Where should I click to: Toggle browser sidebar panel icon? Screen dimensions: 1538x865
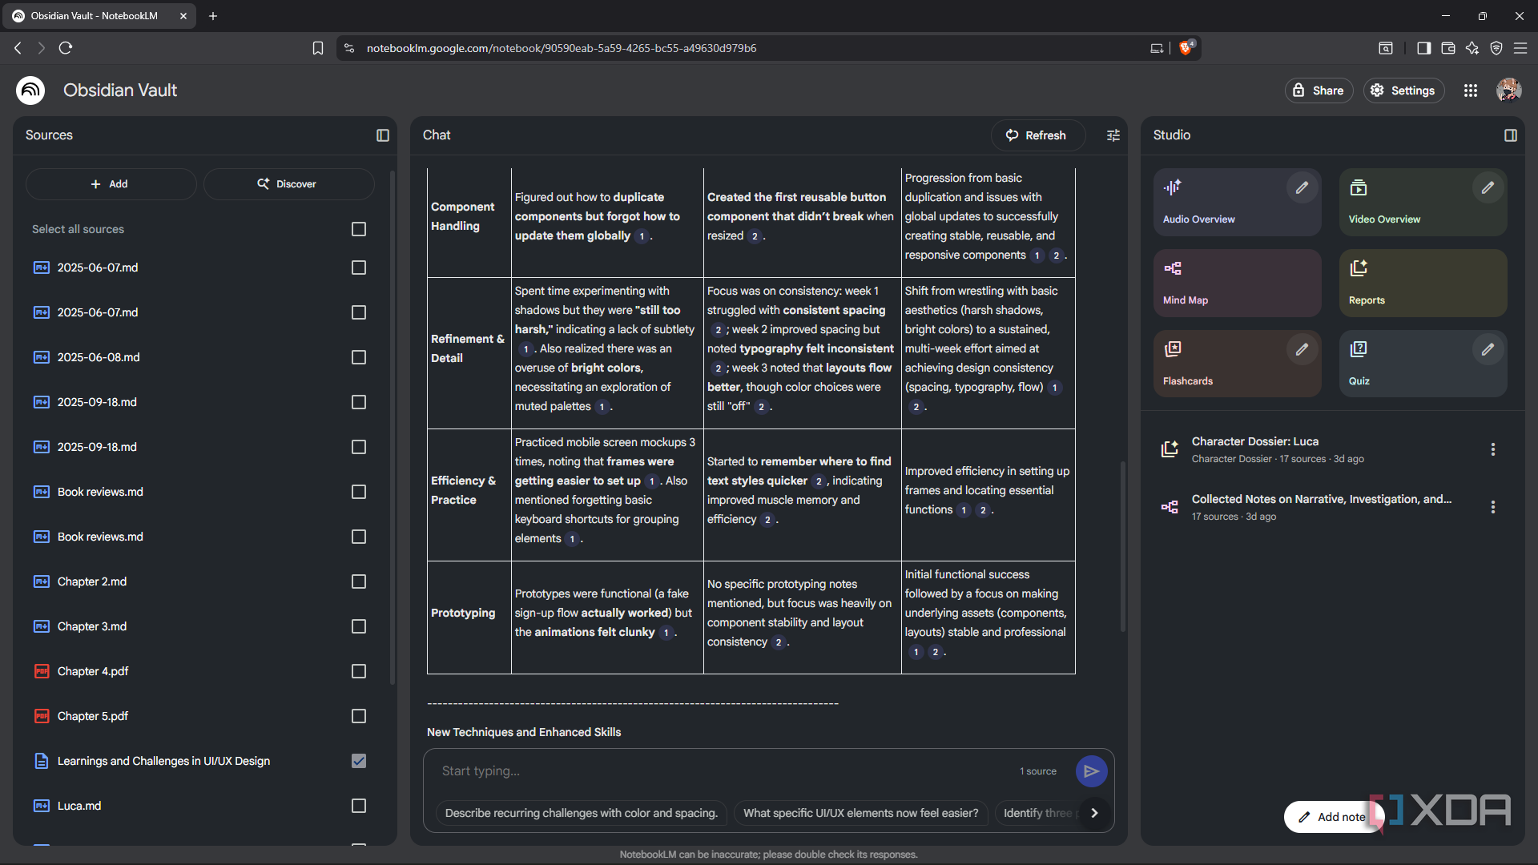point(1423,48)
